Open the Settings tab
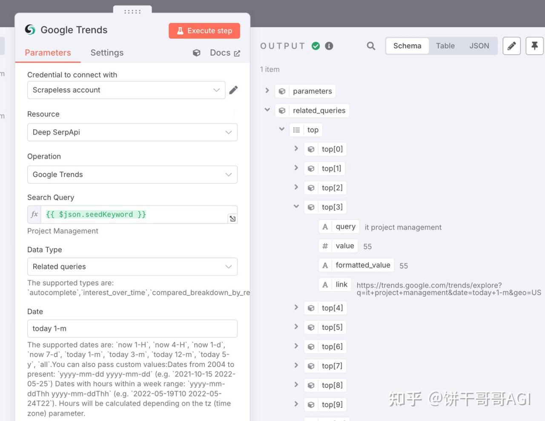This screenshot has height=421, width=545. point(107,53)
